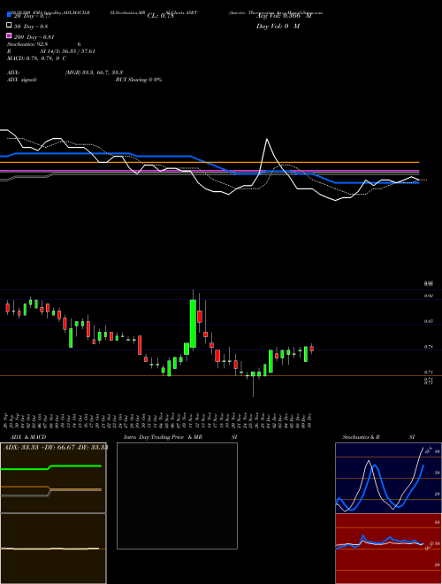
Task: Click the 0.92 price axis label
Action: coord(429,296)
